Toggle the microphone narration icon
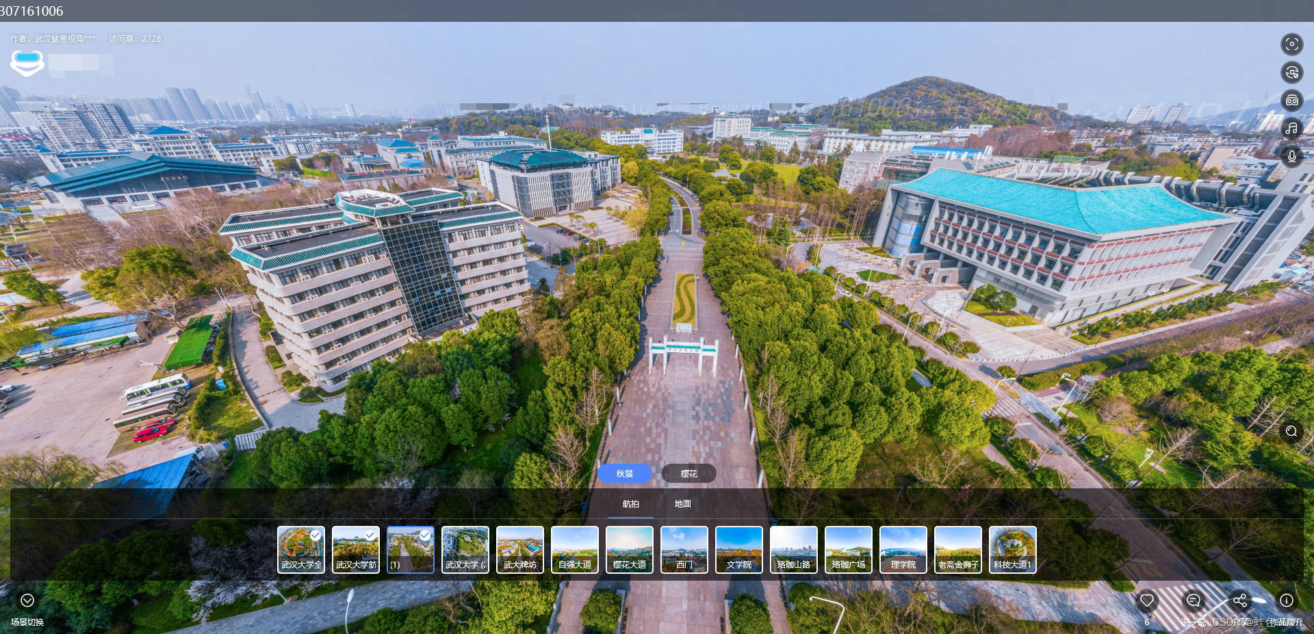 pos(1291,157)
